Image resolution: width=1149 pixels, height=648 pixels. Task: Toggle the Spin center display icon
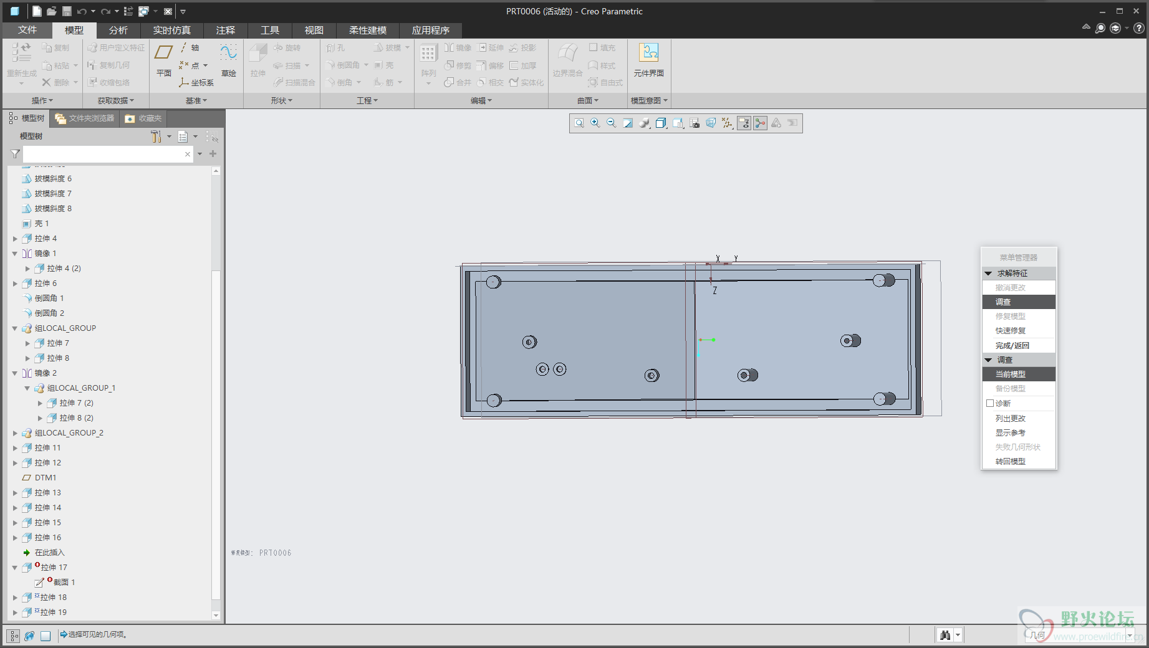coord(760,123)
